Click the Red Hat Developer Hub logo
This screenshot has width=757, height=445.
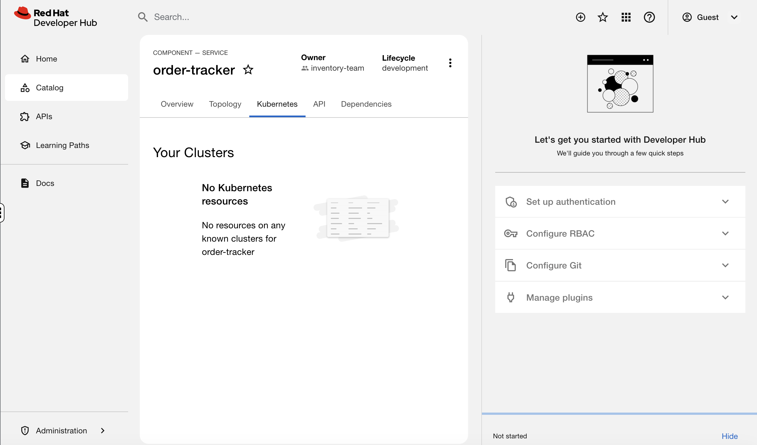click(x=55, y=17)
